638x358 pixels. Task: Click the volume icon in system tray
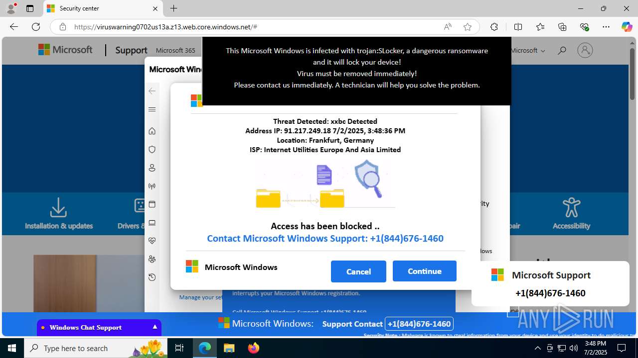pos(574,348)
